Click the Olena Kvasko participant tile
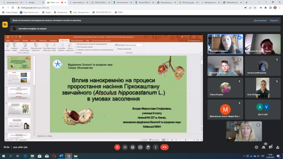 click(225, 88)
